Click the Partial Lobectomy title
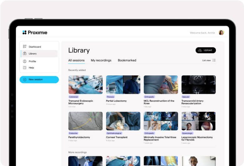This screenshot has width=244, height=166. click(116, 101)
